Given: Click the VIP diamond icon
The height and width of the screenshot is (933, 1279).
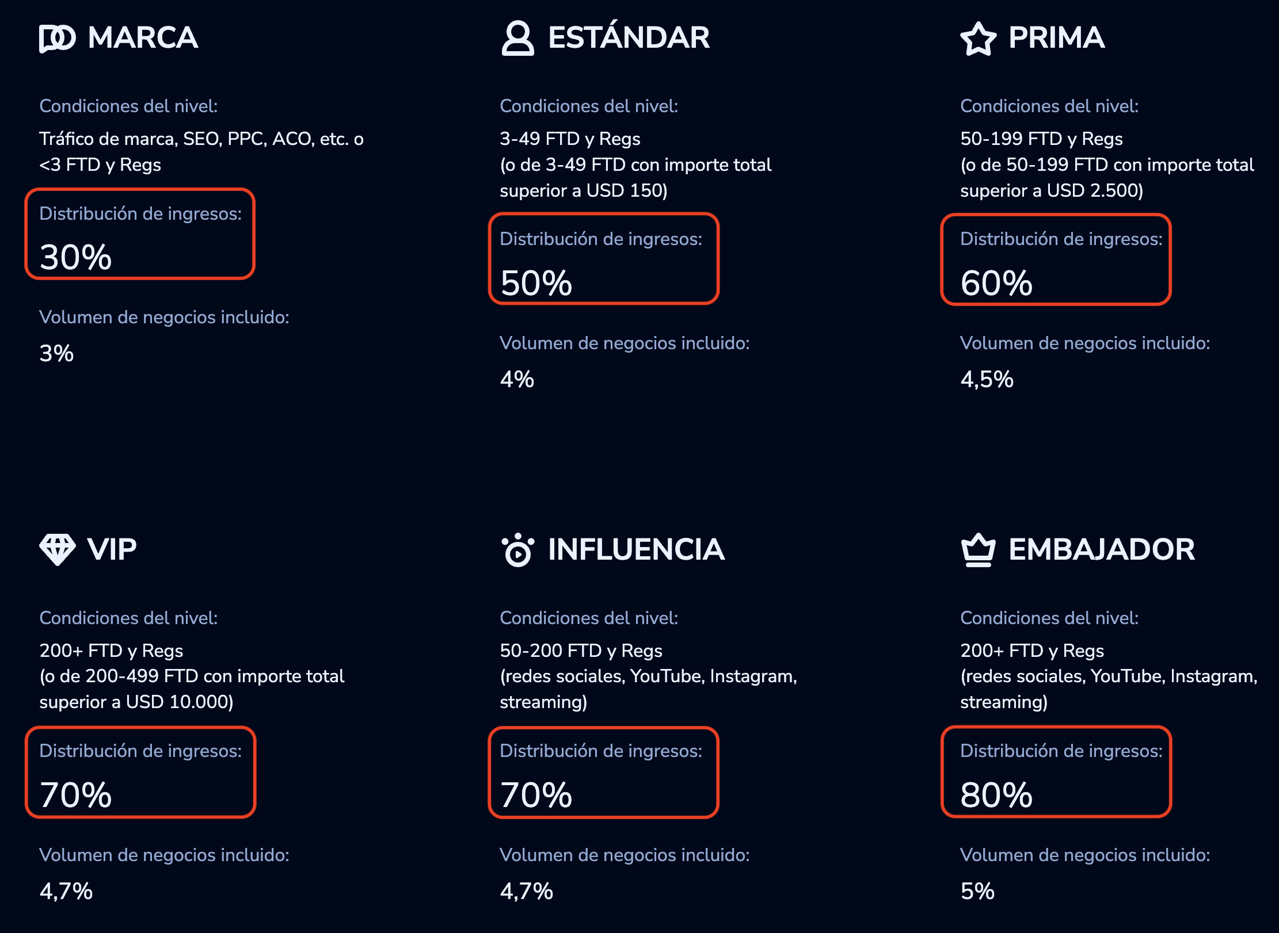Looking at the screenshot, I should click(x=57, y=549).
